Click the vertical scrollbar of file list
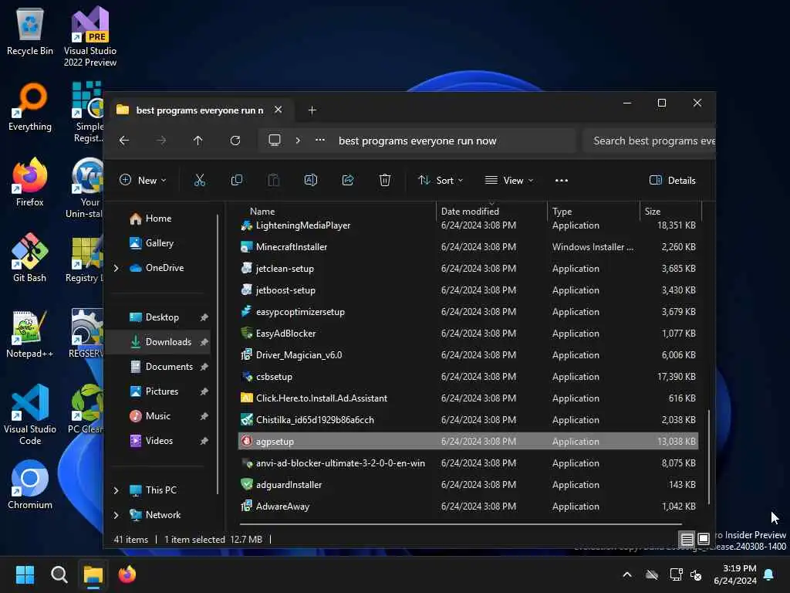The width and height of the screenshot is (790, 593). click(709, 456)
